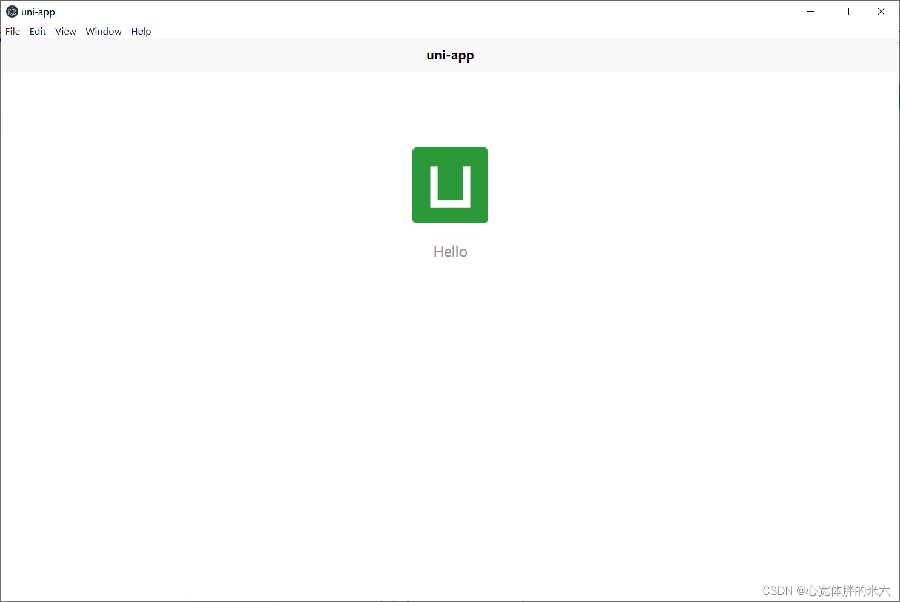Screen dimensions: 900x602
Task: Open the Help menu
Action: 141,32
